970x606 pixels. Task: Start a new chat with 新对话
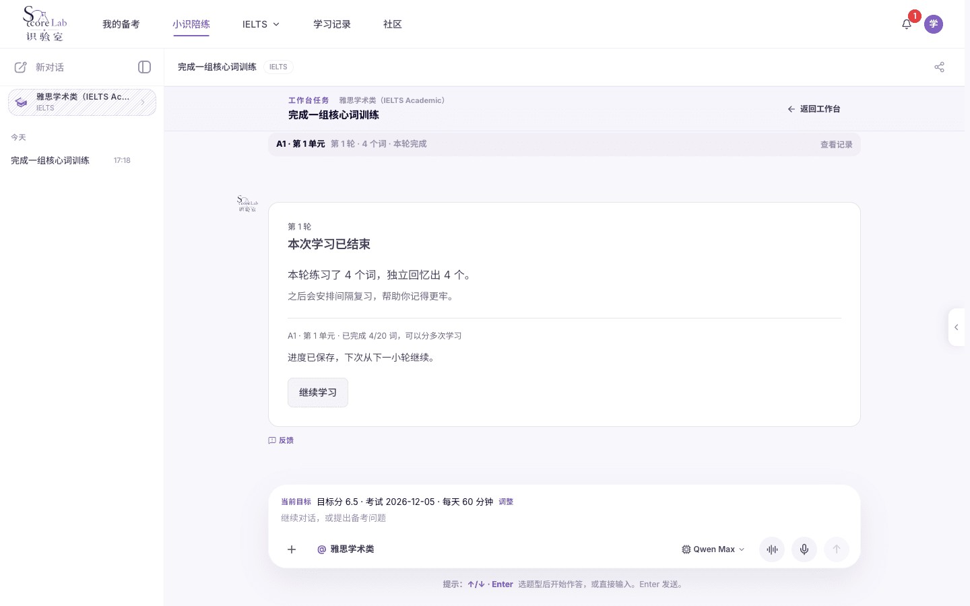tap(39, 67)
